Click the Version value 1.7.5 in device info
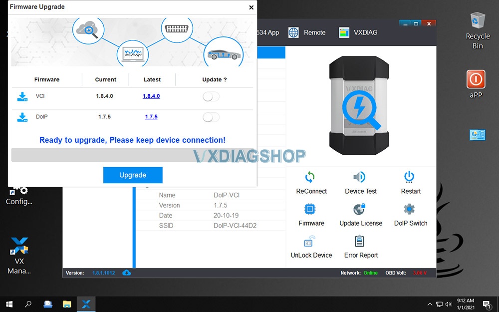The height and width of the screenshot is (312, 499). pyautogui.click(x=220, y=205)
